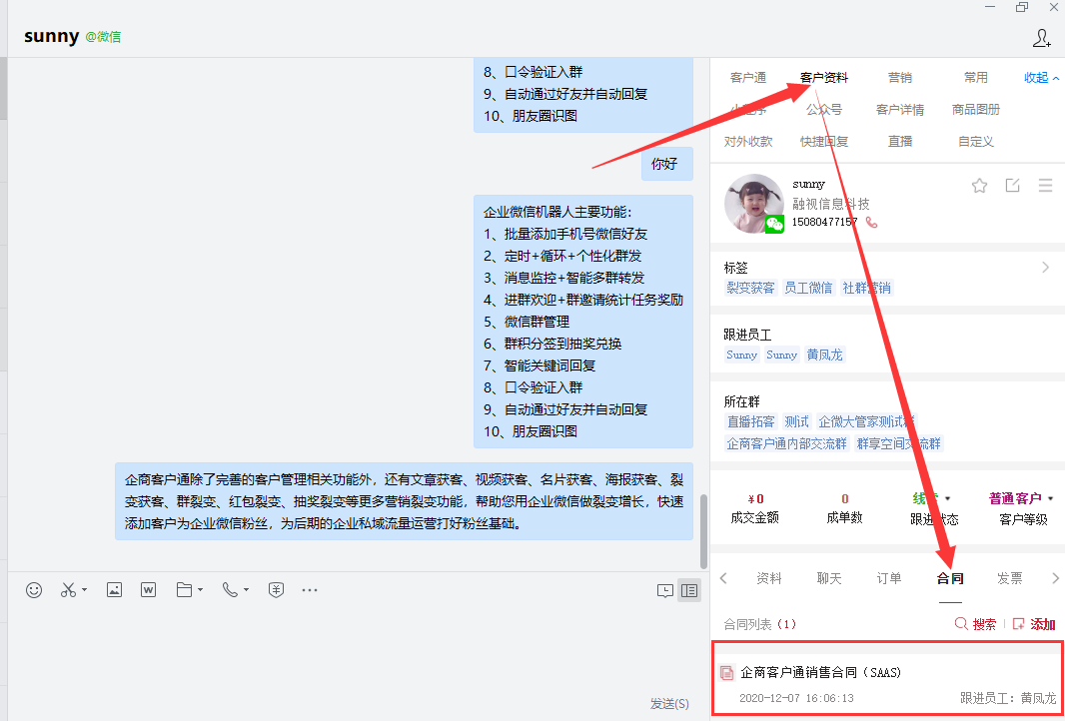This screenshot has width=1065, height=721.
Task: Open customer card hamburger menu
Action: [1046, 185]
